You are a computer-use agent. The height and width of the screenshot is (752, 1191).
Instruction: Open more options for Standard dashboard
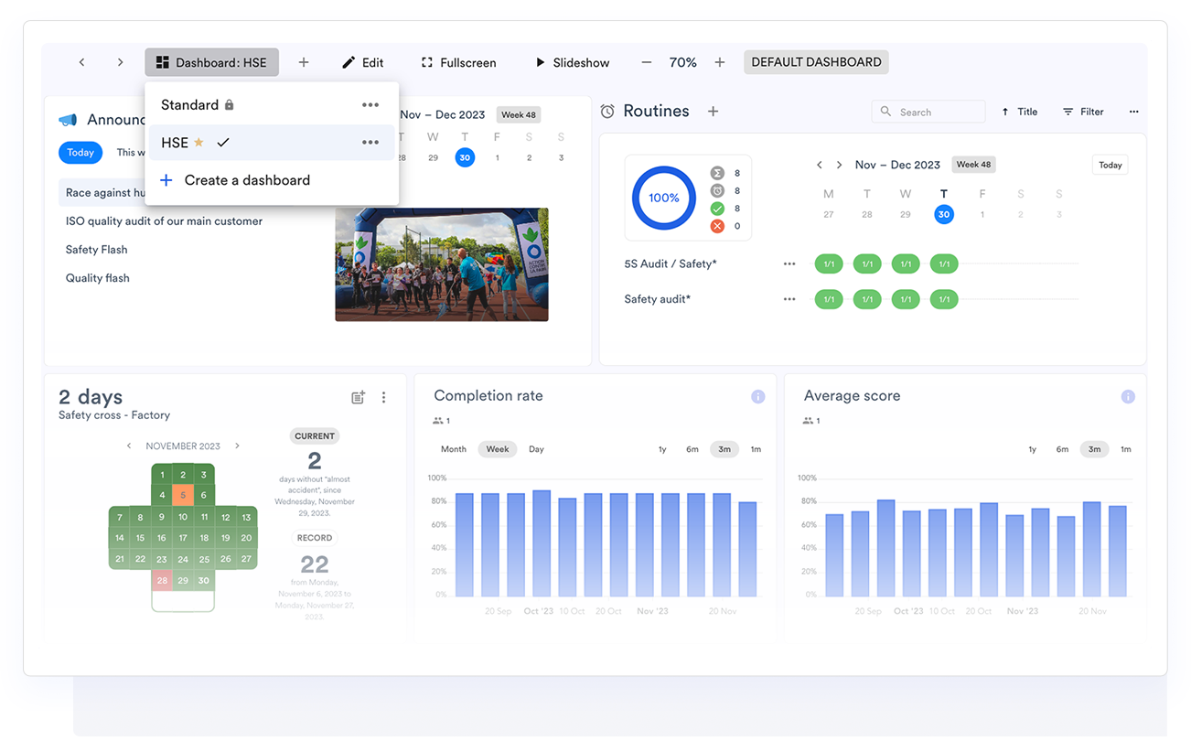370,105
